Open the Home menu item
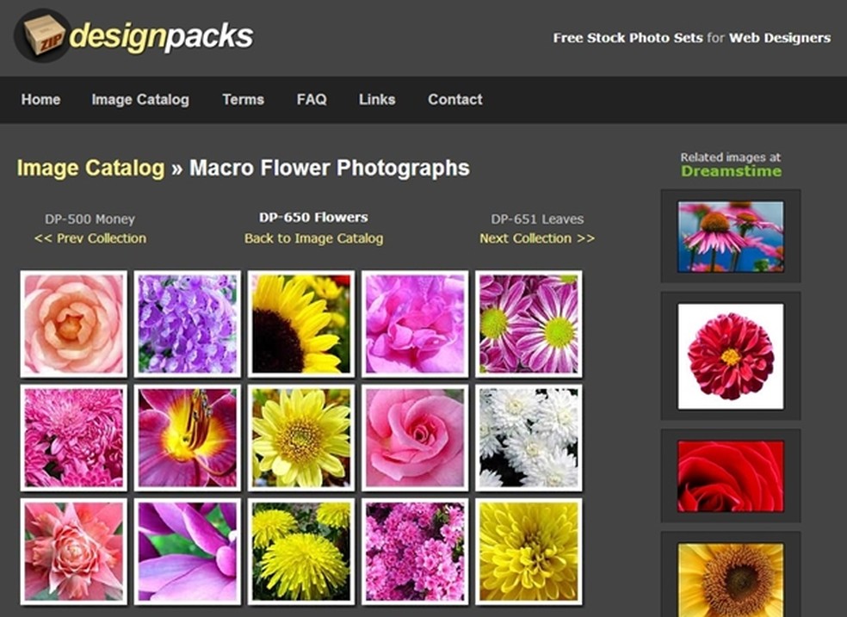This screenshot has height=617, width=847. [x=41, y=100]
